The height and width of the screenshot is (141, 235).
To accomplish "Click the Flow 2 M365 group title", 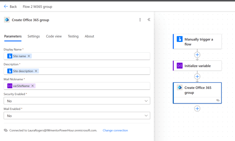I will click(38, 7).
